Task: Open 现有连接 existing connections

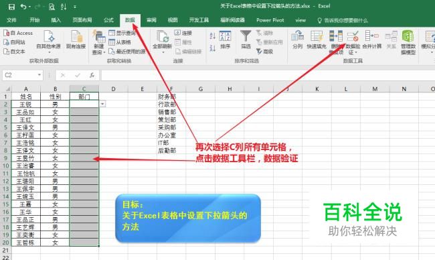Action: click(76, 40)
